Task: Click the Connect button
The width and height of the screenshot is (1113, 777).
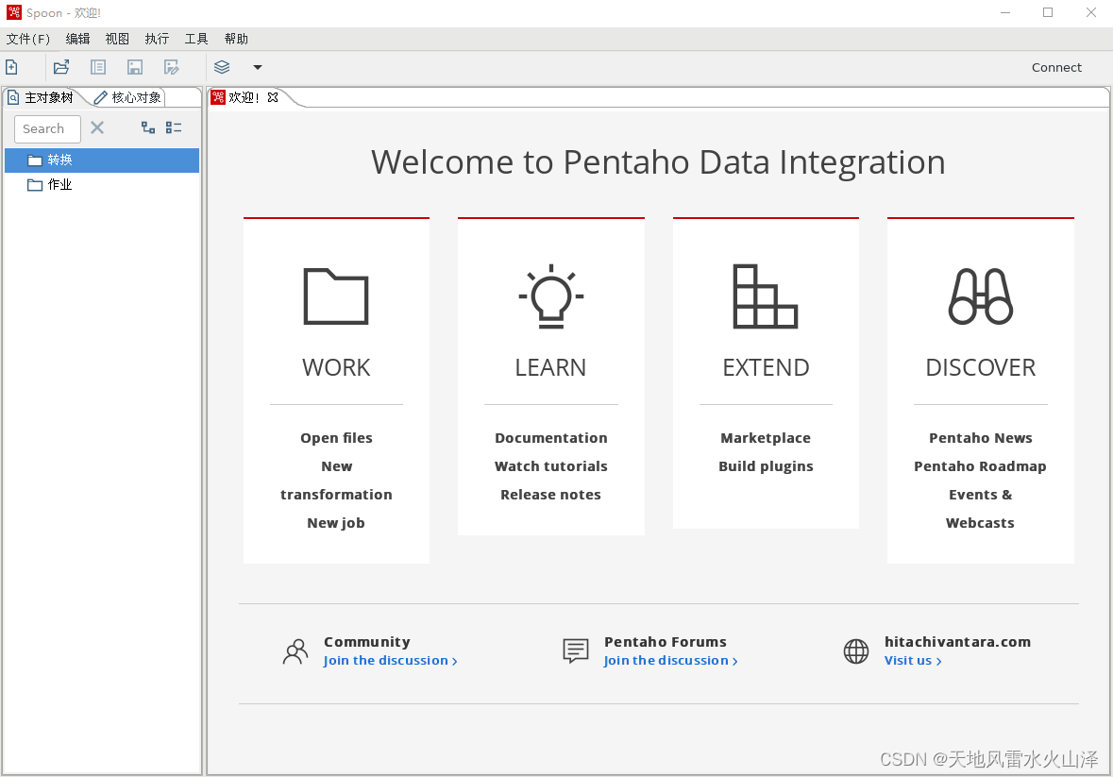Action: pyautogui.click(x=1056, y=67)
